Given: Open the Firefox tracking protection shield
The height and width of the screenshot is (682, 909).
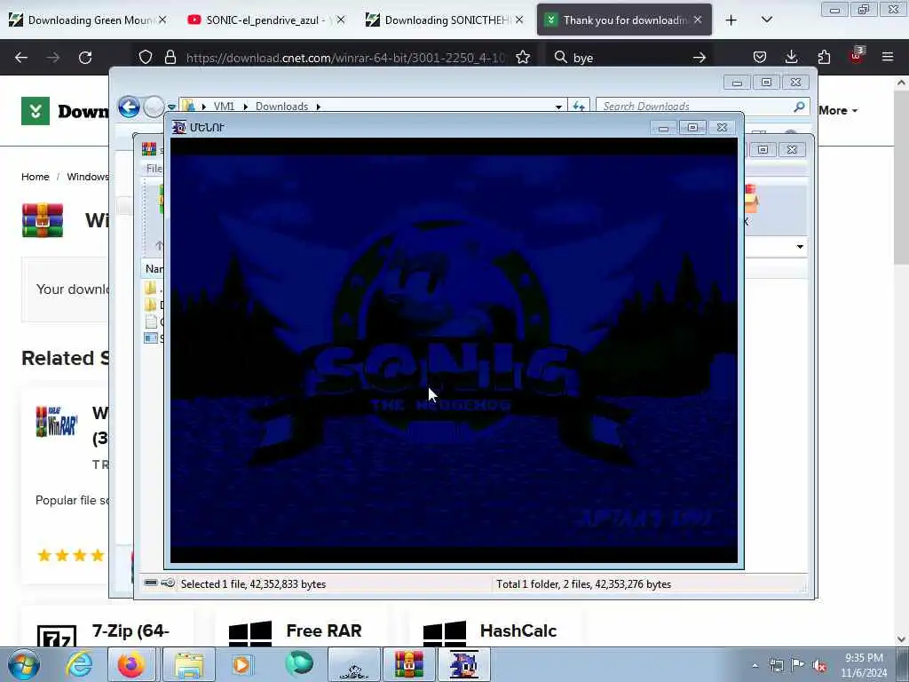Looking at the screenshot, I should 145,57.
